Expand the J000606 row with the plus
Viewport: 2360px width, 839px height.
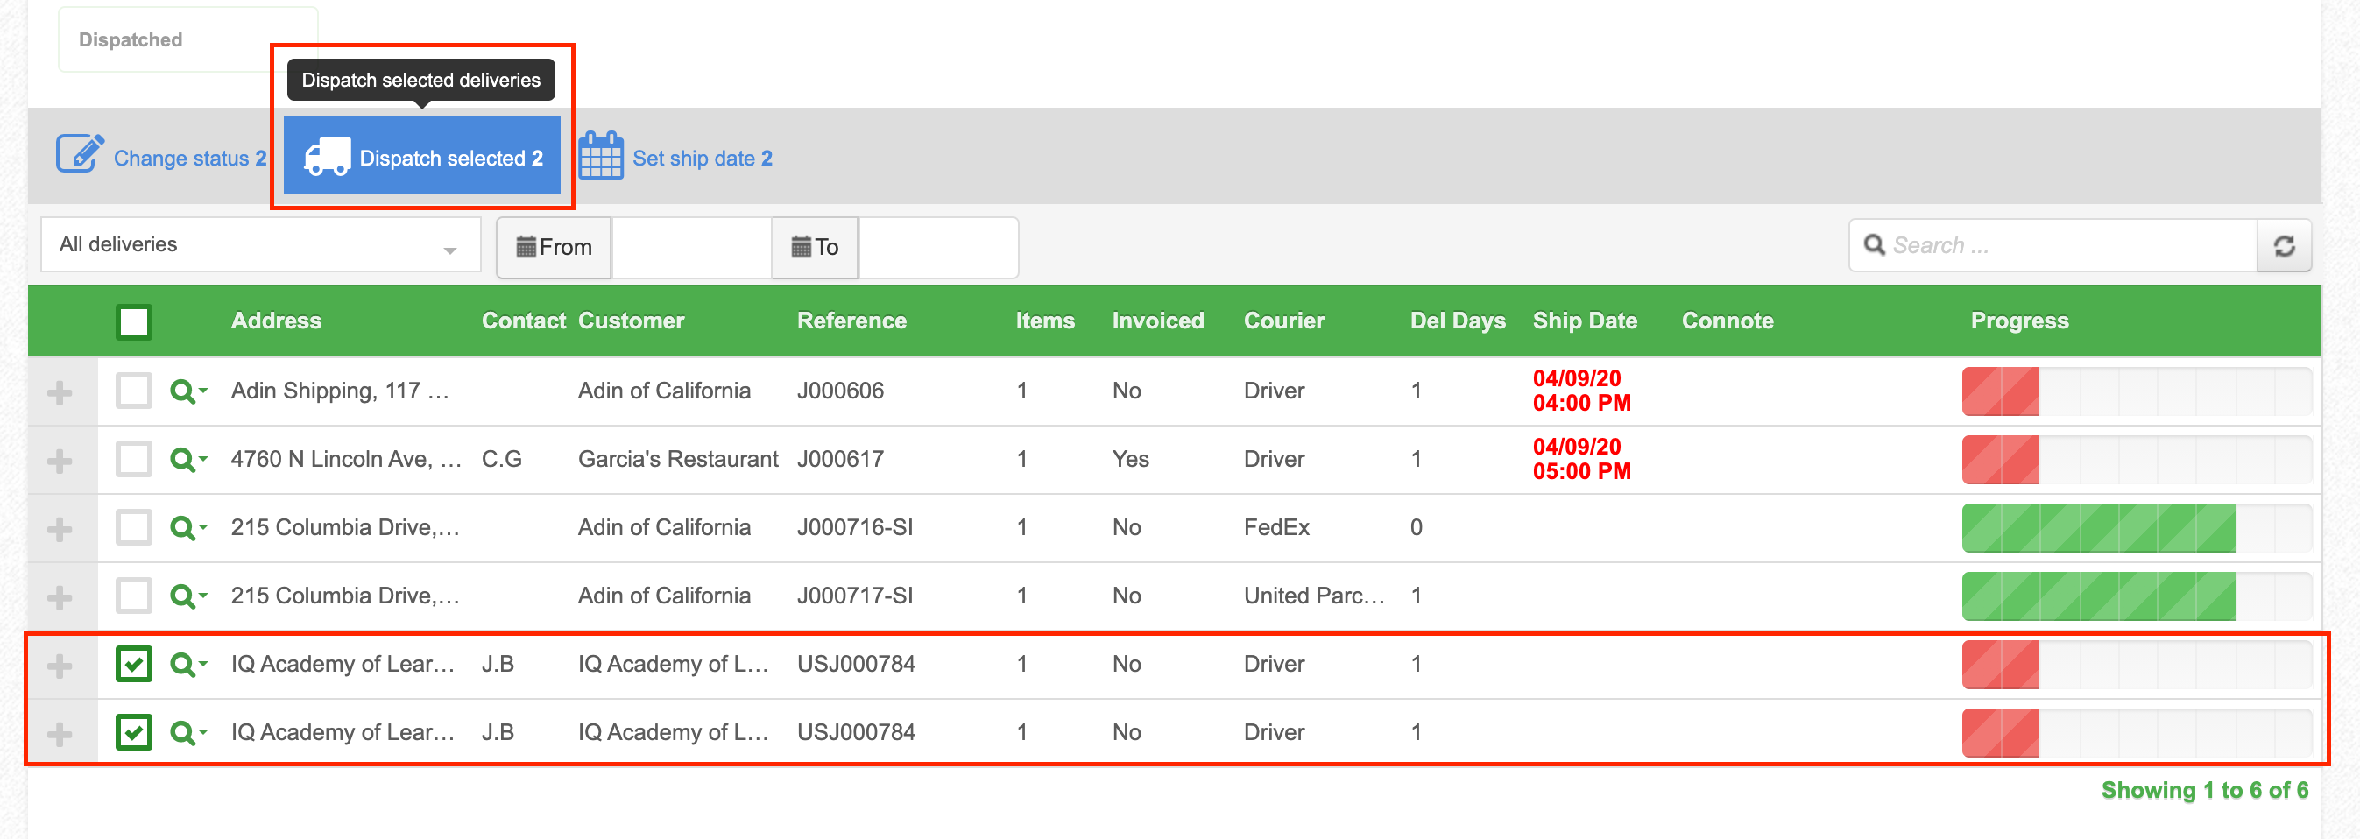point(60,393)
